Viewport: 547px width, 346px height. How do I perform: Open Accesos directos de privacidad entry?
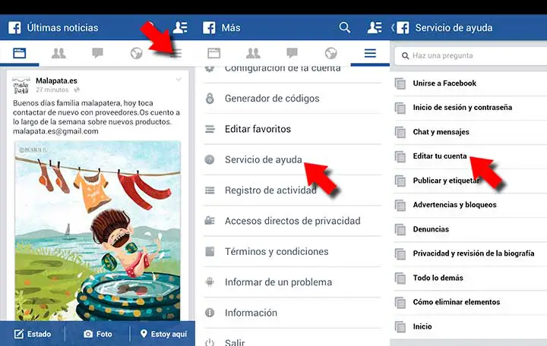(292, 221)
